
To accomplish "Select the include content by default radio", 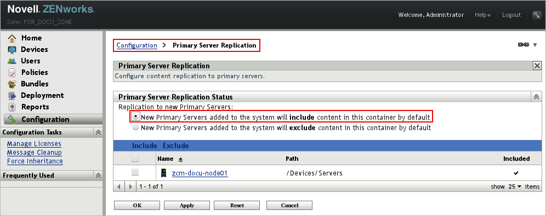I will click(x=135, y=116).
